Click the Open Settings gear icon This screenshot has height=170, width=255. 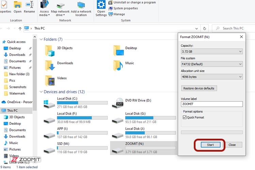coord(101,5)
